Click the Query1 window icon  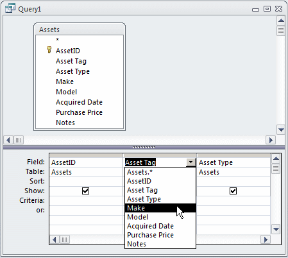[10, 8]
